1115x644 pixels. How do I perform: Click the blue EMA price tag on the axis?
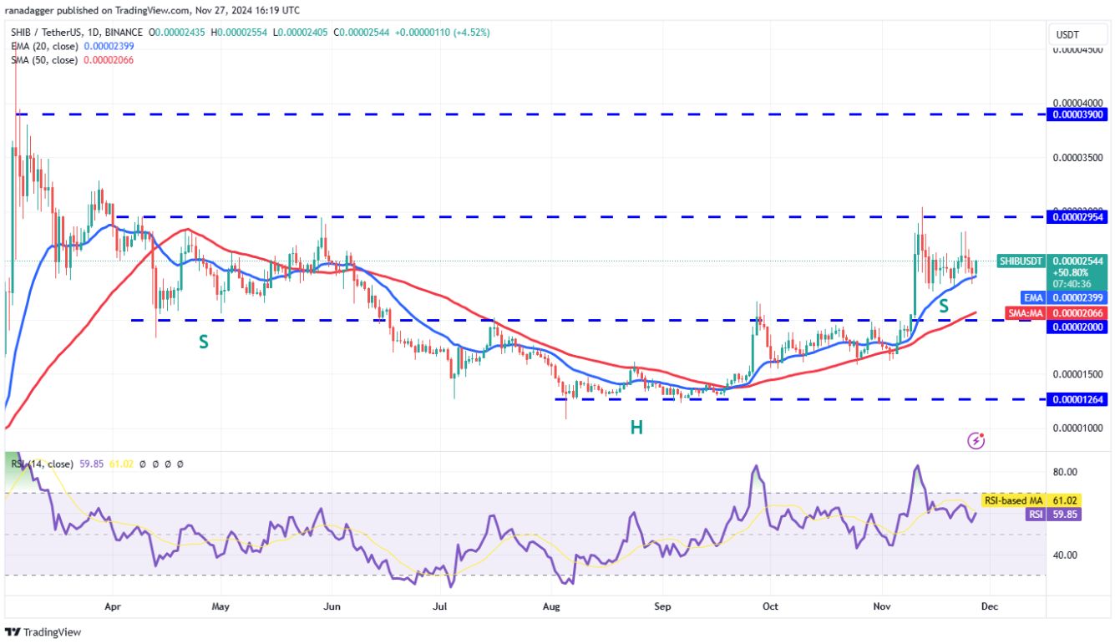(1033, 298)
